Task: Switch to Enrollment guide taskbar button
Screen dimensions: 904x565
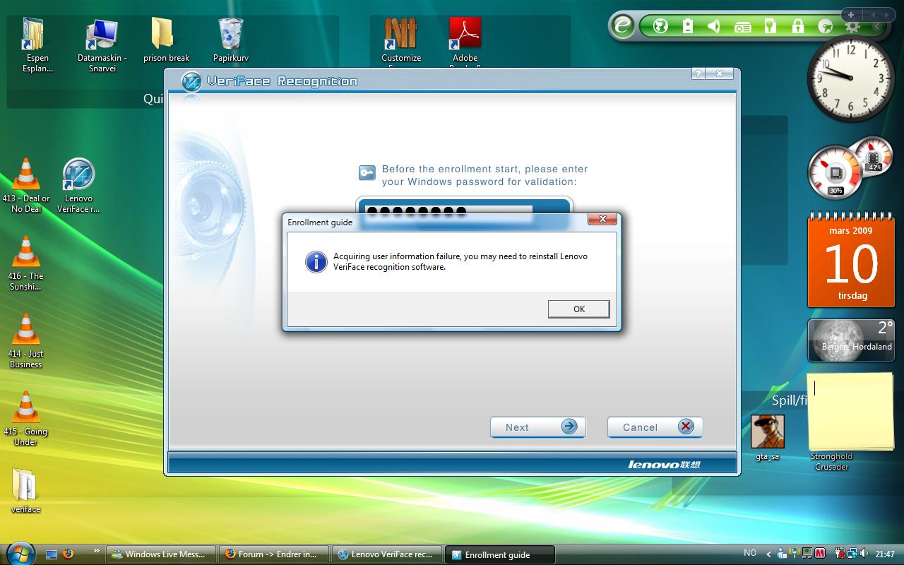Action: (x=500, y=554)
